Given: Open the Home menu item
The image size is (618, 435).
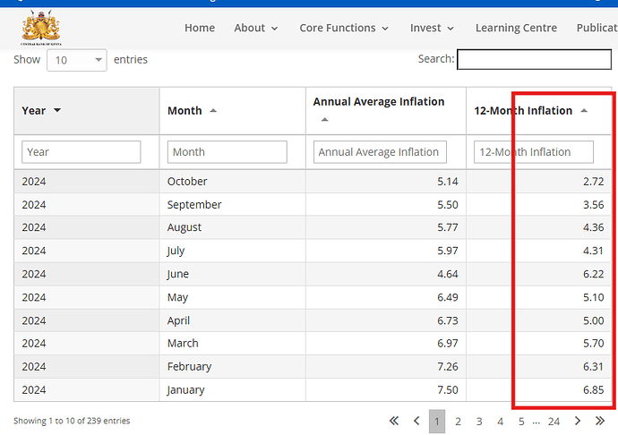Looking at the screenshot, I should 200,28.
